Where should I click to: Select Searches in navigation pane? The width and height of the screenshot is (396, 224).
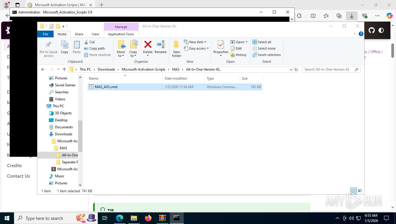coord(59,92)
